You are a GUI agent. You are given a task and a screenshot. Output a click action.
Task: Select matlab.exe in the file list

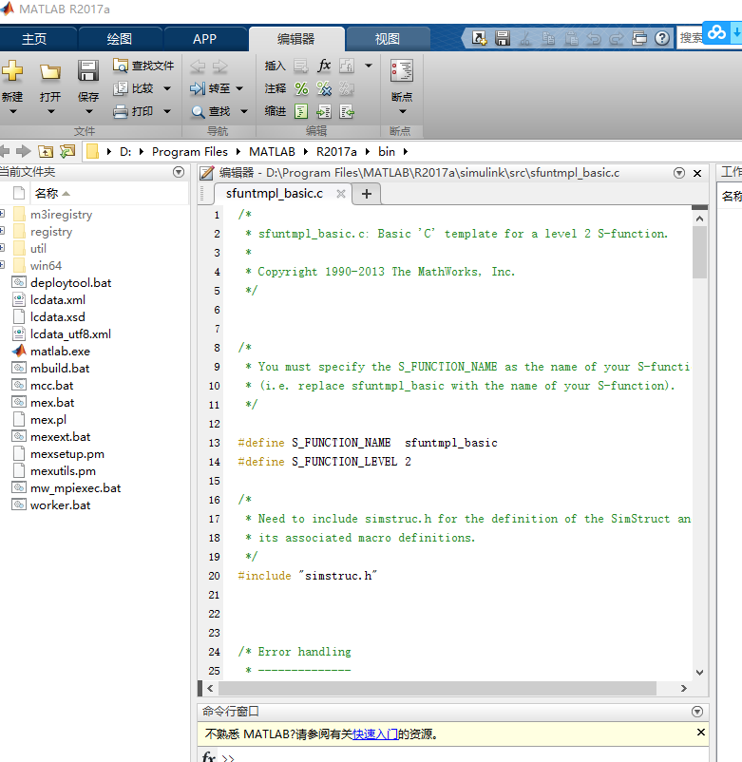(x=59, y=352)
